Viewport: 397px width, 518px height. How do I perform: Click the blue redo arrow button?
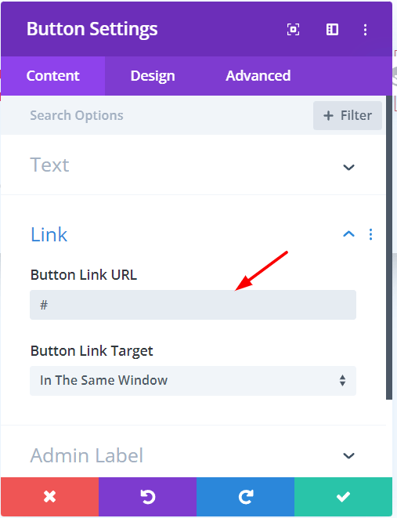click(245, 496)
